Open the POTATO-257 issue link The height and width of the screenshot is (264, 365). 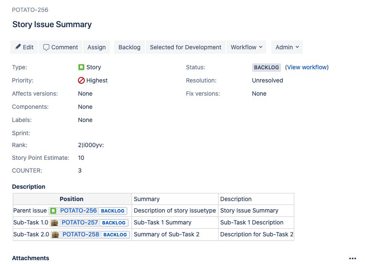point(80,222)
